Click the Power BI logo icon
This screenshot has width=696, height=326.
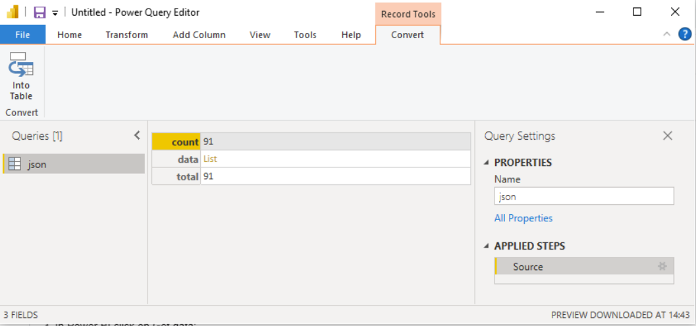(13, 12)
